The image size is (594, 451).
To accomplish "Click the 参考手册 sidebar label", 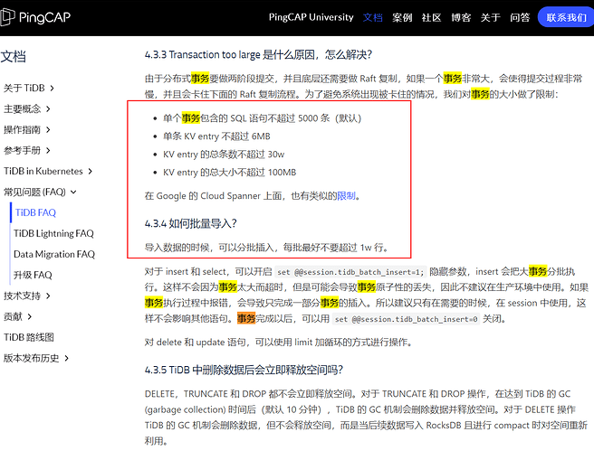I will pyautogui.click(x=22, y=150).
